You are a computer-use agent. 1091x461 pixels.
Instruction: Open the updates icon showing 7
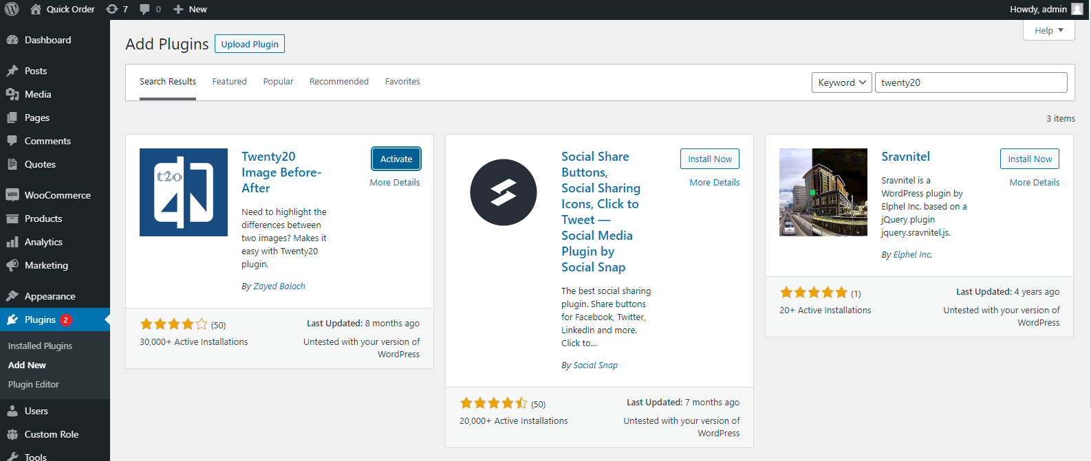pyautogui.click(x=111, y=9)
